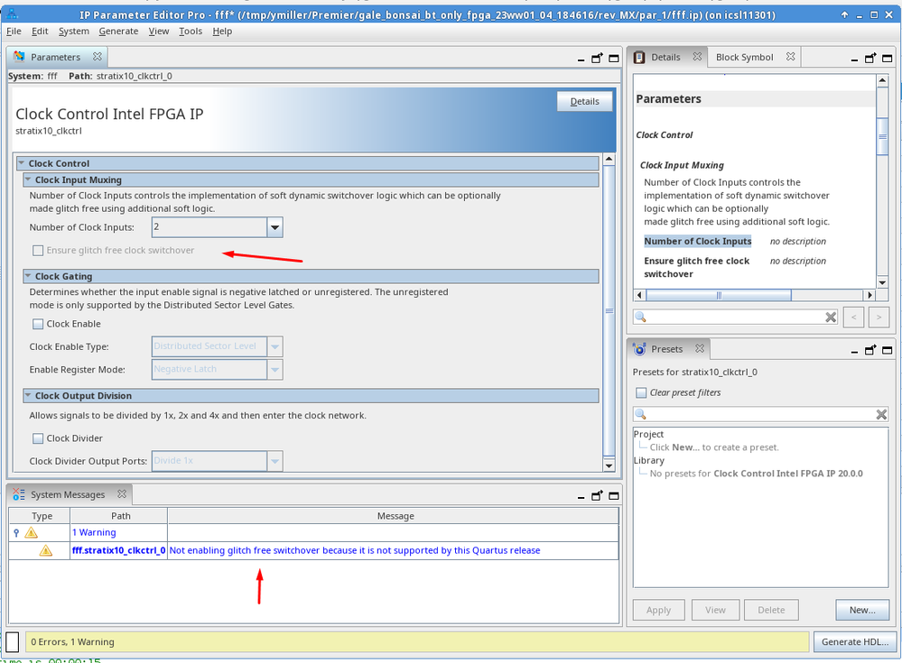Open the Help menu
Viewport: 902px width, 663px height.
(x=222, y=31)
